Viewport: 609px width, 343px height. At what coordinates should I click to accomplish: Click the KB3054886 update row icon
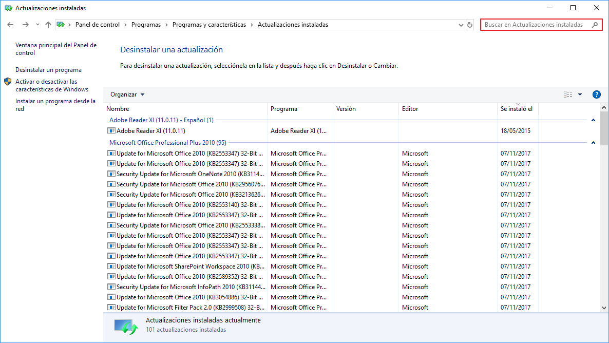coord(111,297)
